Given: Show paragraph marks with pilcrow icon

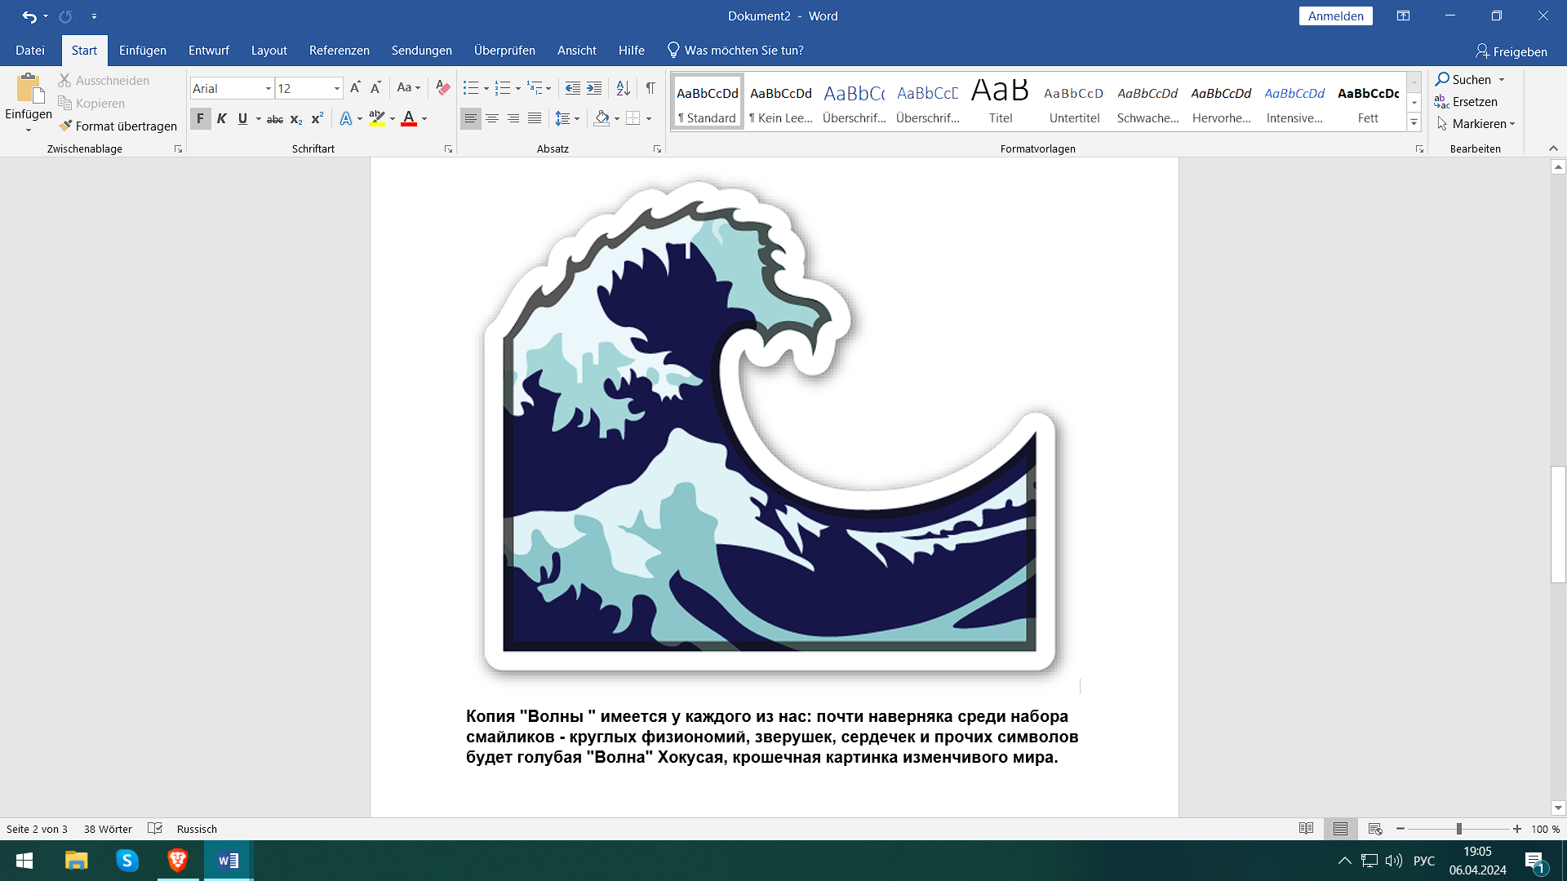Looking at the screenshot, I should [650, 87].
